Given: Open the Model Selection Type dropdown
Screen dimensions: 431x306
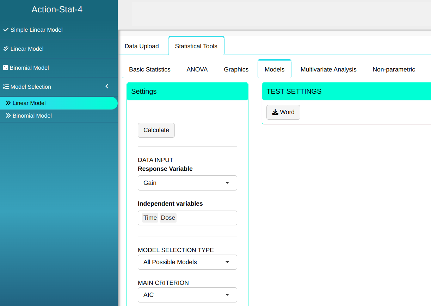Looking at the screenshot, I should (x=187, y=262).
